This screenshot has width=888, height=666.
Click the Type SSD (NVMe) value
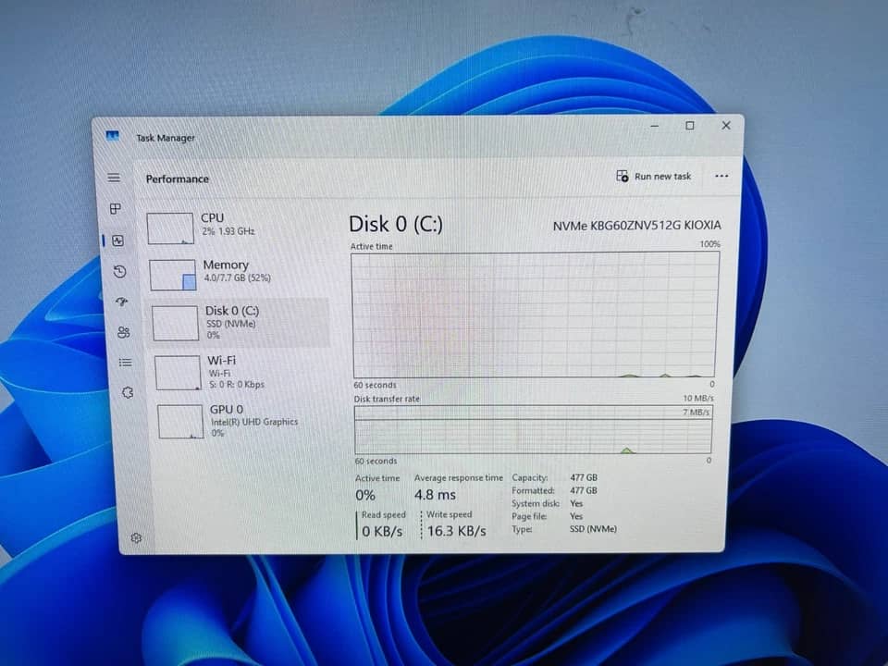coord(593,529)
